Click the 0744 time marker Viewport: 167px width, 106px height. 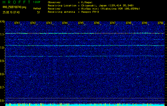pyautogui.click(x=65, y=23)
